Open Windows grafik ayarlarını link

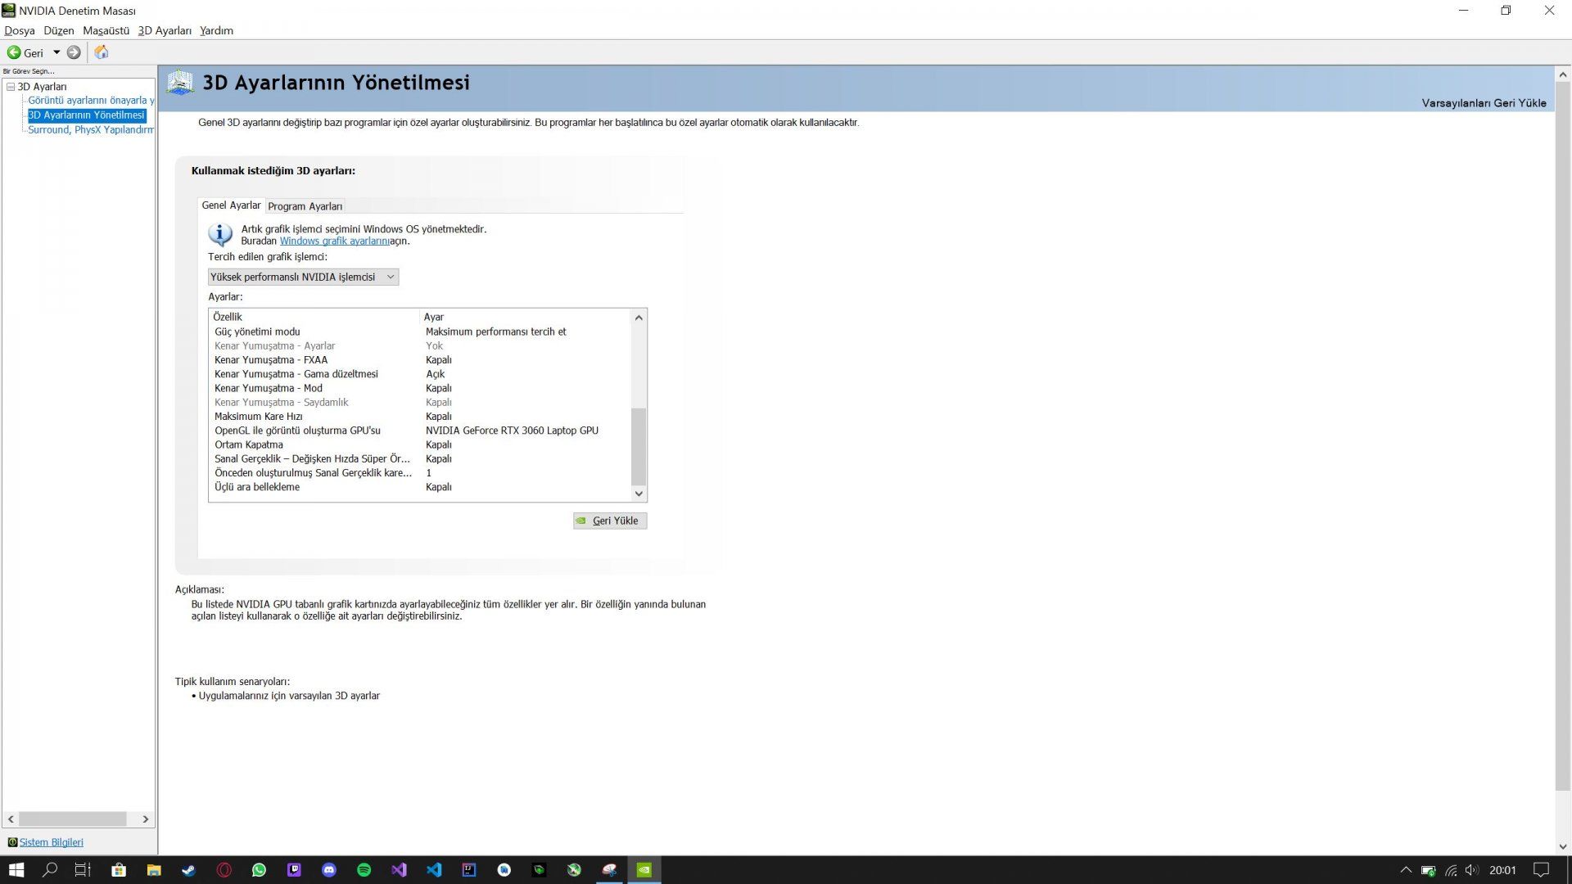click(x=334, y=241)
